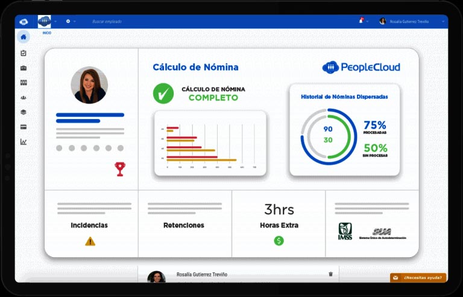Open the credit card sidebar icon
The height and width of the screenshot is (297, 463).
click(24, 127)
